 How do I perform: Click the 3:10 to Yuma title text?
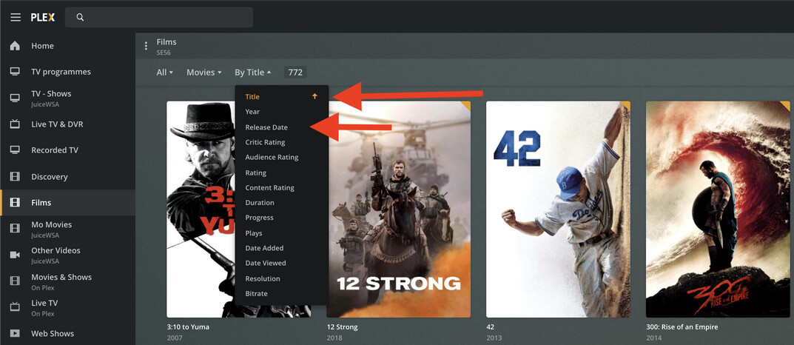pos(188,326)
